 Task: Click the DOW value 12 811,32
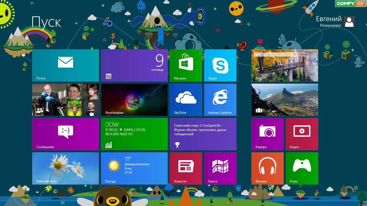click(x=111, y=130)
